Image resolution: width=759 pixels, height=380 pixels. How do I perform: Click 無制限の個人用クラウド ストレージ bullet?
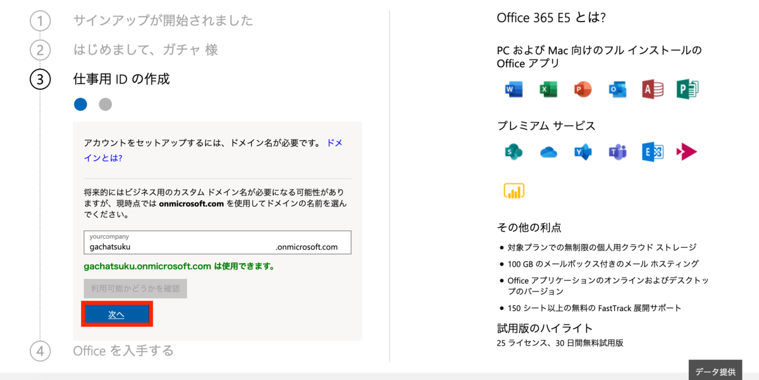tap(602, 247)
